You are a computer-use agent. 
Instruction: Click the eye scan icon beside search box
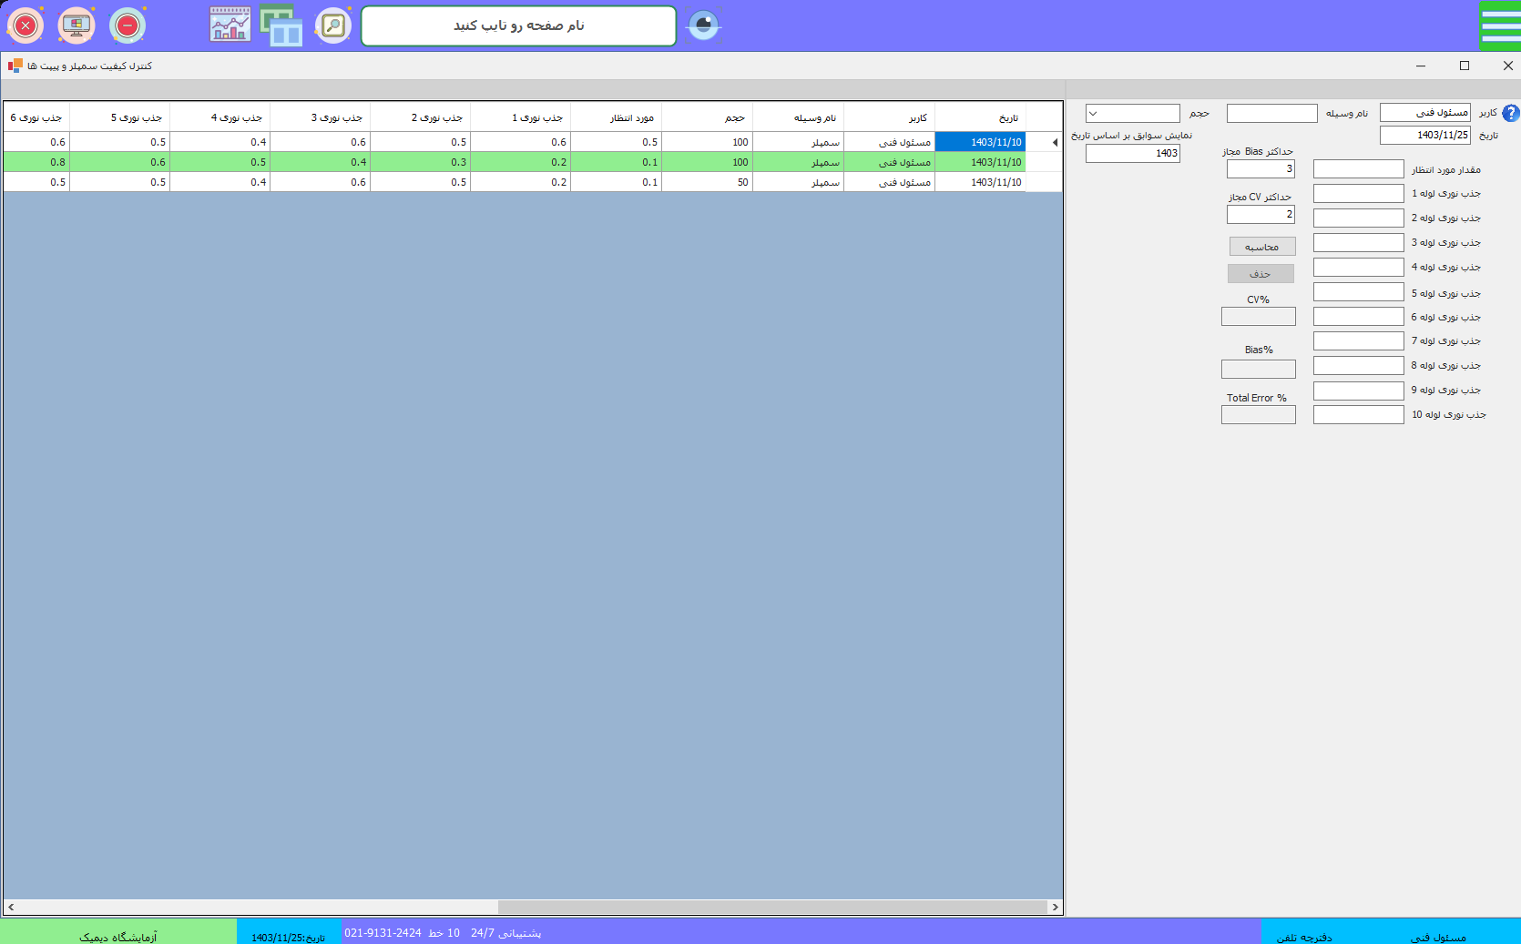703,25
